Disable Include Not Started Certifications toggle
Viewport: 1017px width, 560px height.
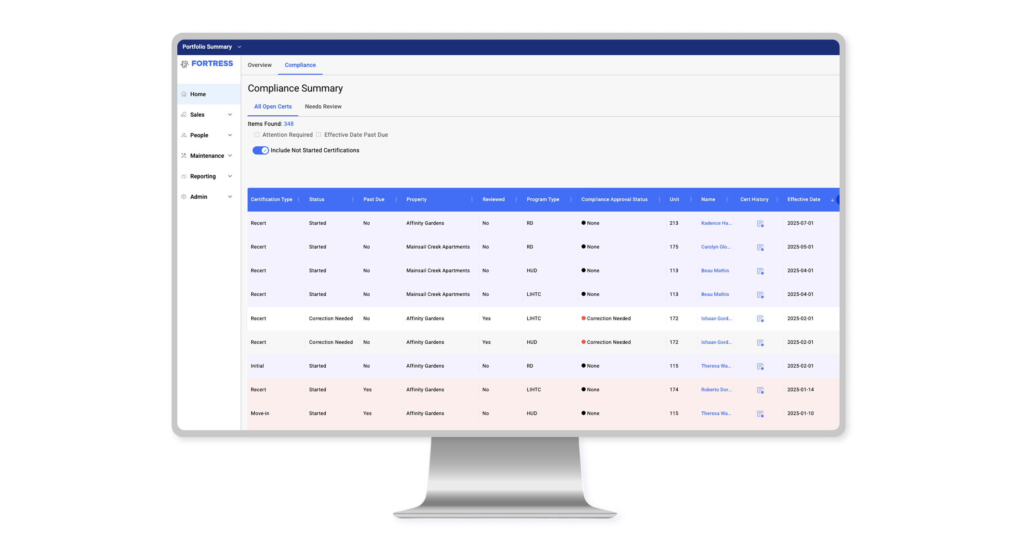click(x=261, y=150)
